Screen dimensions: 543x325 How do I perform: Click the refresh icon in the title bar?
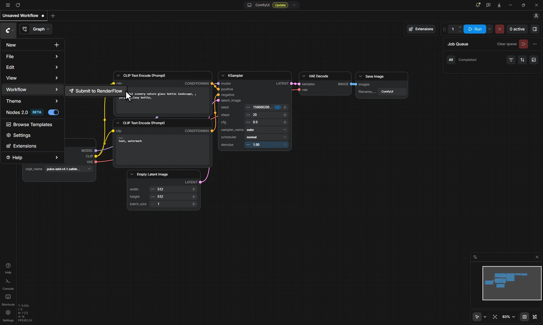tap(18, 5)
